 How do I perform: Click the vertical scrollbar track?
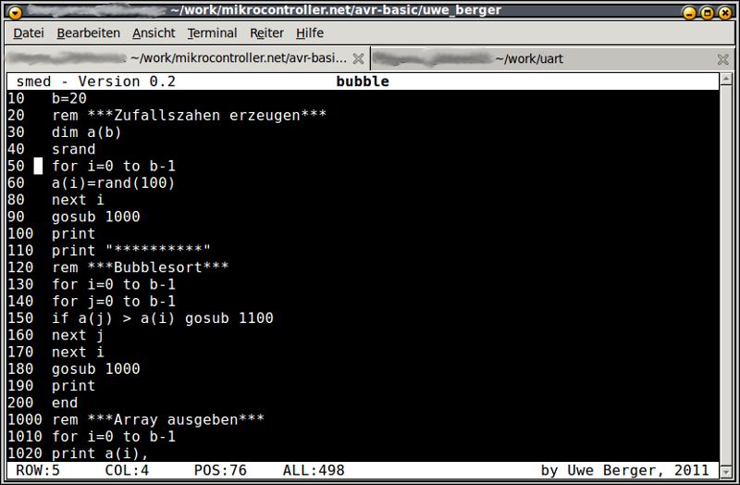(x=726, y=275)
